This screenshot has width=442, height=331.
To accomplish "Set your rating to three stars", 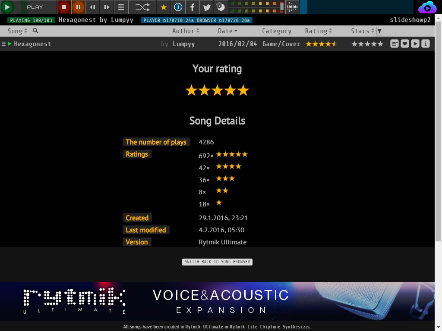I will coord(218,91).
